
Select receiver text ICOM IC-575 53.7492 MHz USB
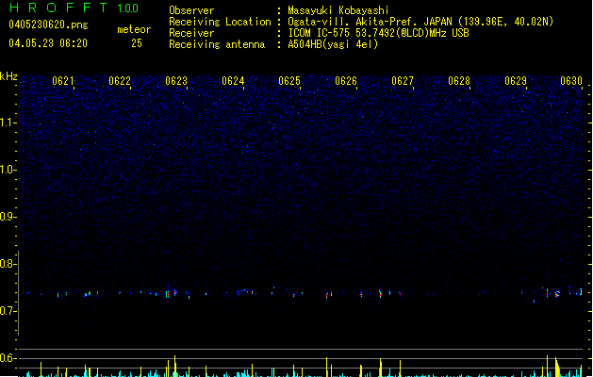click(378, 33)
